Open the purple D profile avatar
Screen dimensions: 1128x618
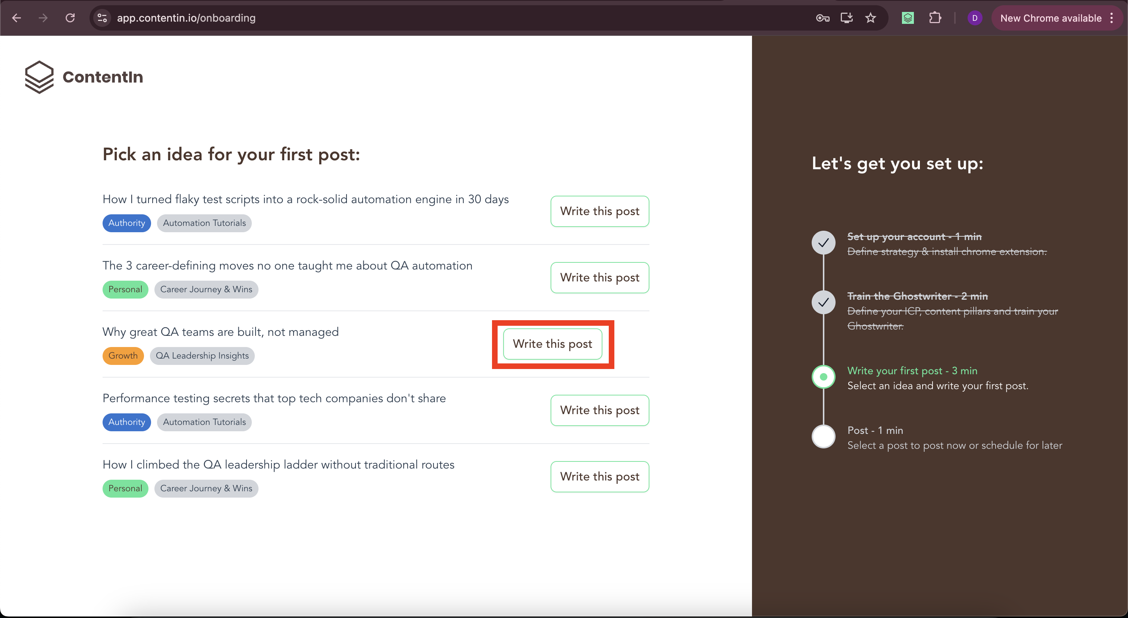click(x=975, y=18)
